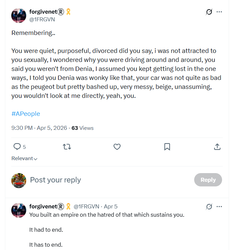
Task: Click the reply bubble with 5 comments
Action: pos(19,147)
